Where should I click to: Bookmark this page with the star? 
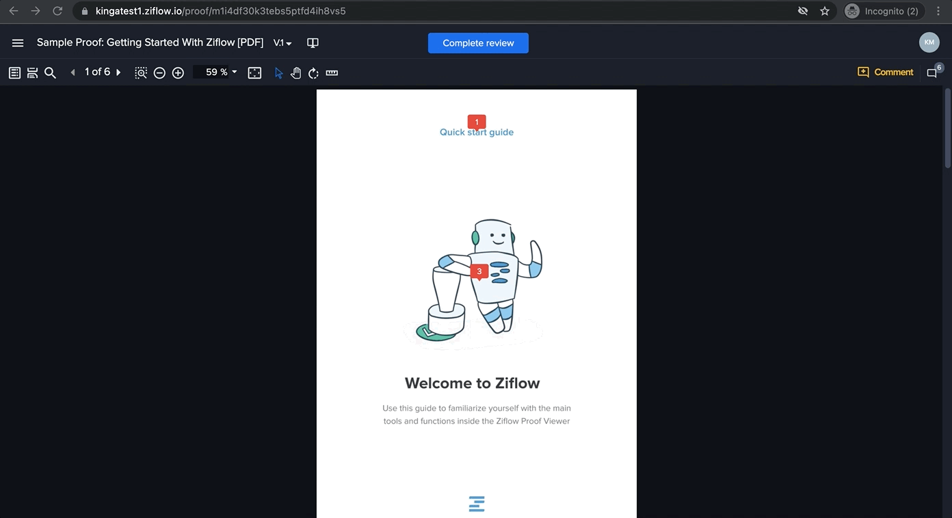(825, 11)
